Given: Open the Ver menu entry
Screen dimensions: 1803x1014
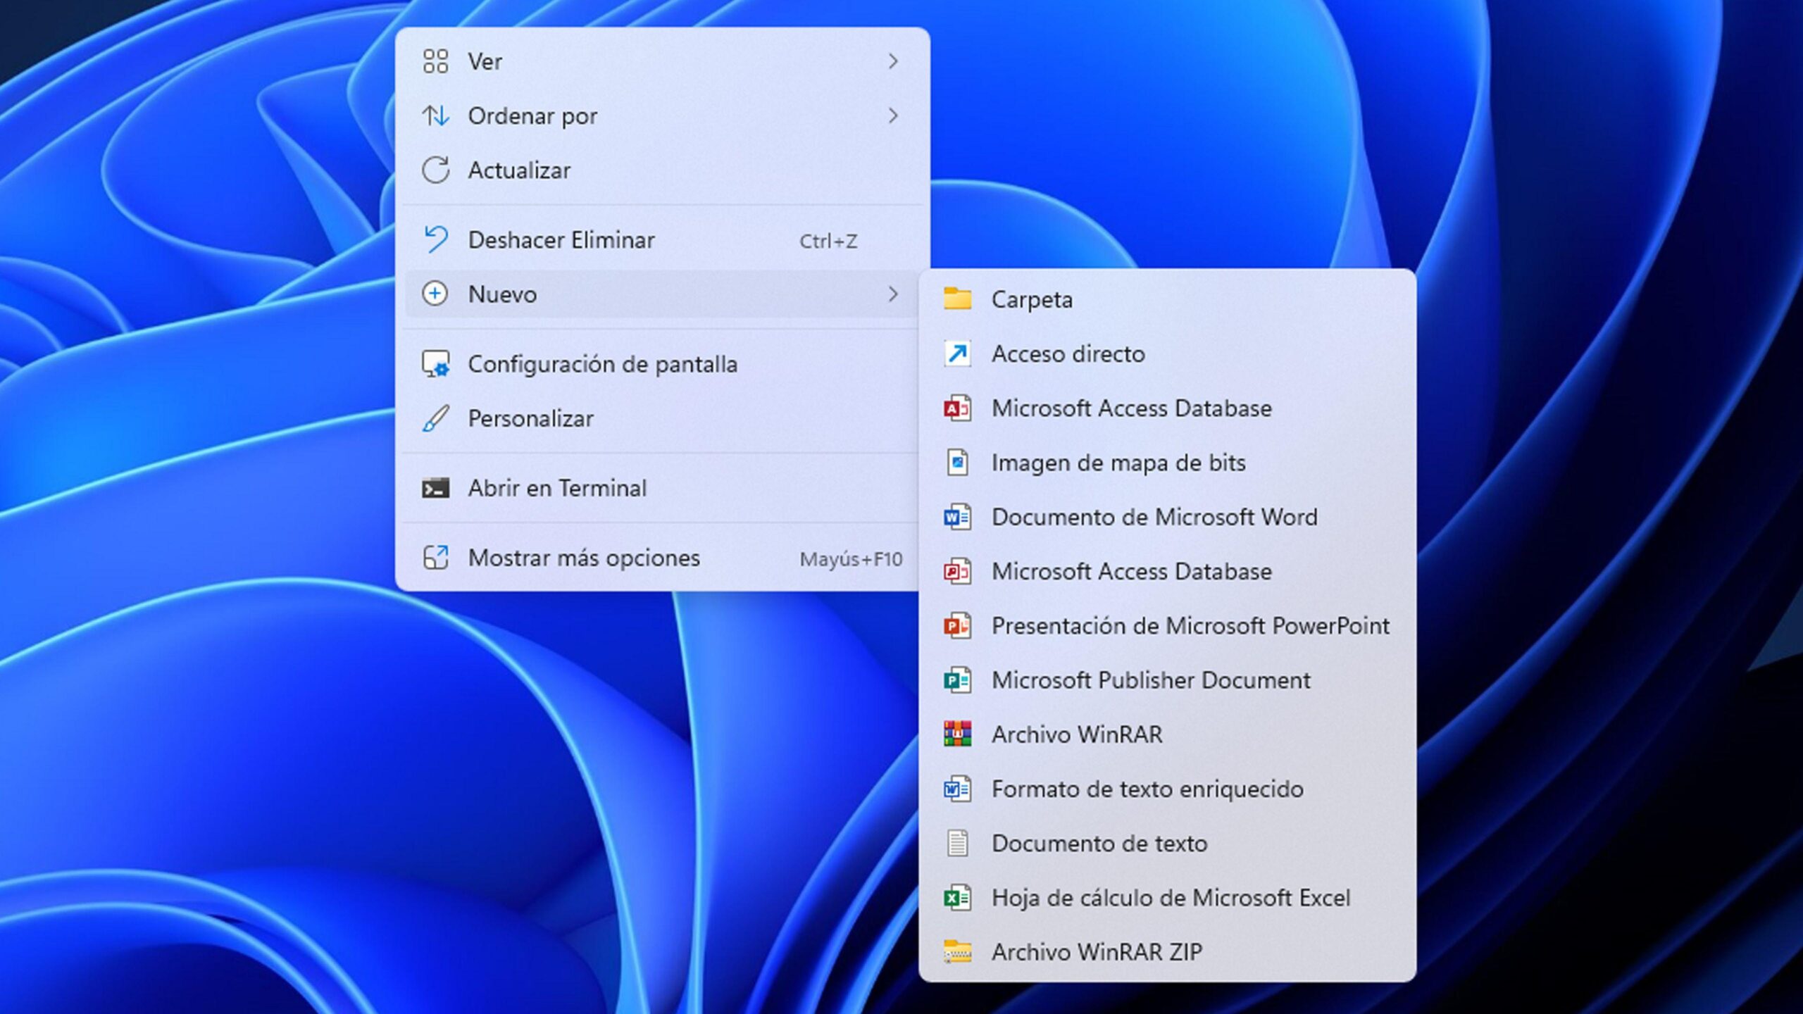Looking at the screenshot, I should click(662, 61).
